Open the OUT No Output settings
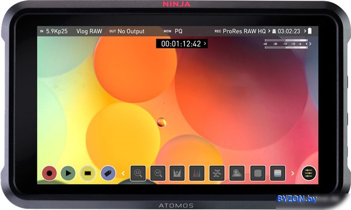The image size is (351, 210). 127,31
